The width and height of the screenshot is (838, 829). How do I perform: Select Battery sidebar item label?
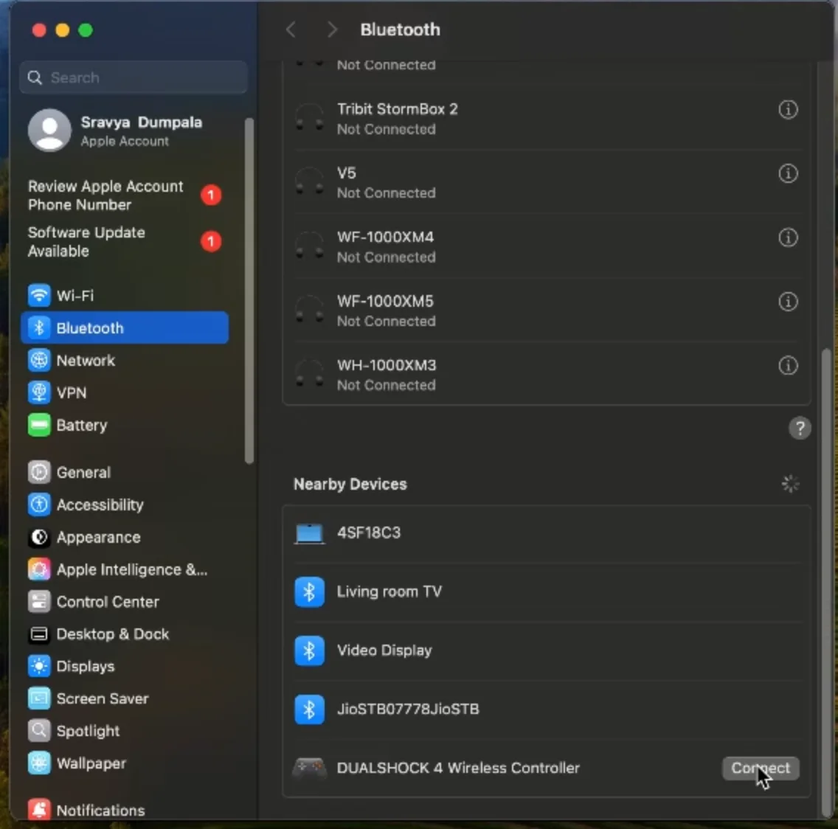point(82,426)
